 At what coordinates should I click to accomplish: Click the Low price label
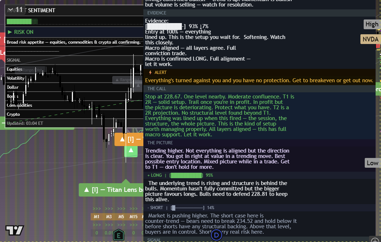[x=372, y=163]
